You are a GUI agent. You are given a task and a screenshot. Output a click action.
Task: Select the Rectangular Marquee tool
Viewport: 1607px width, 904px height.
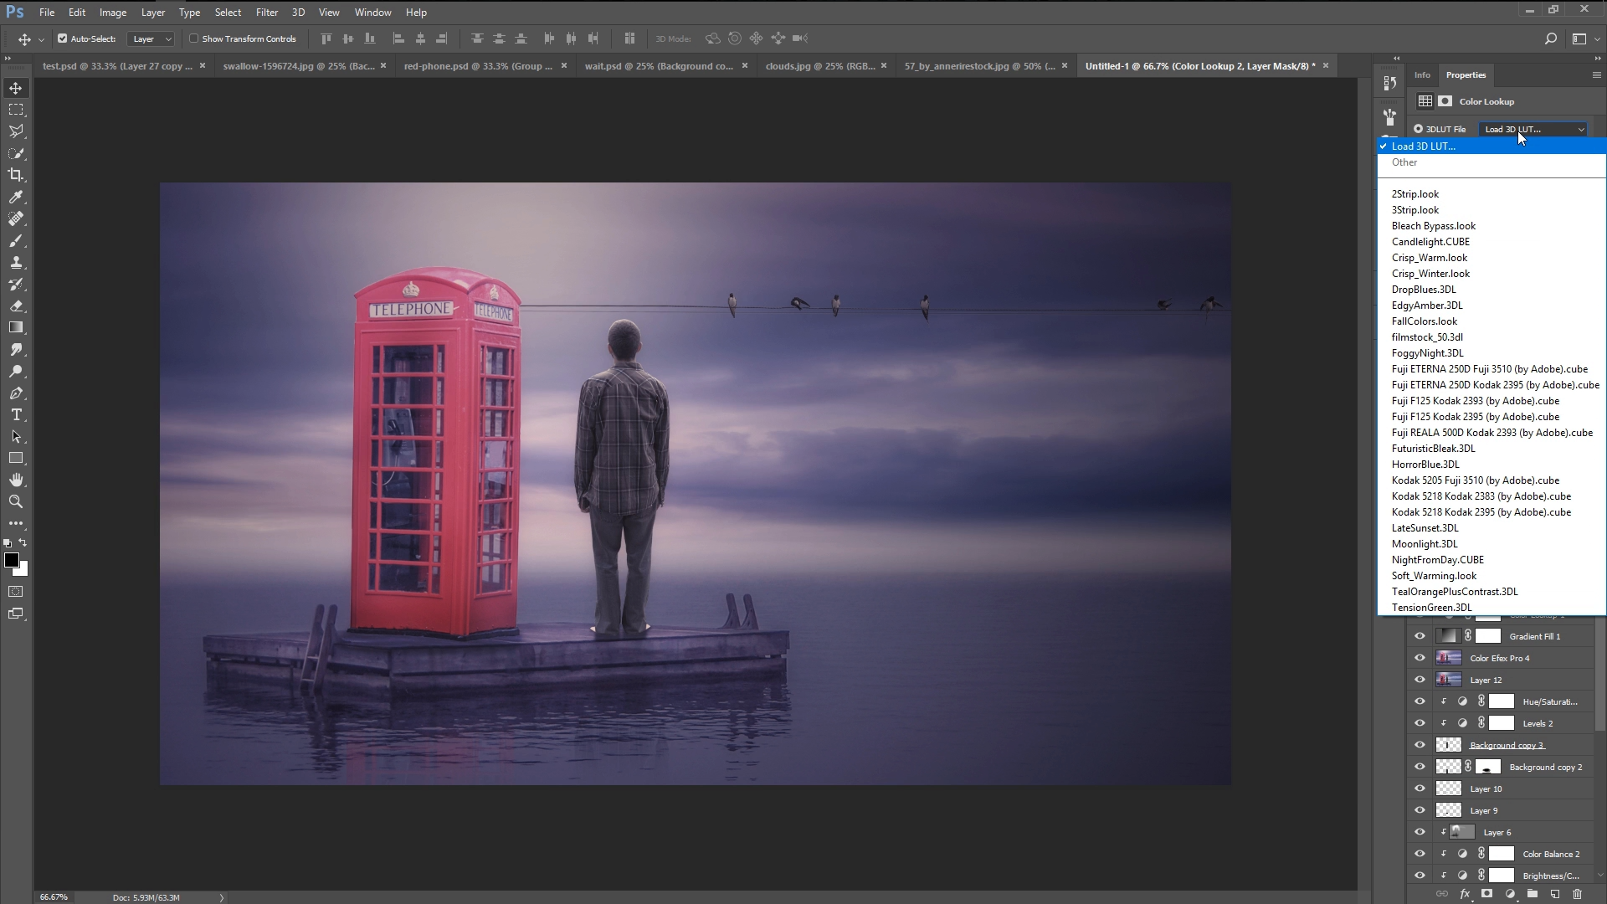coord(16,110)
